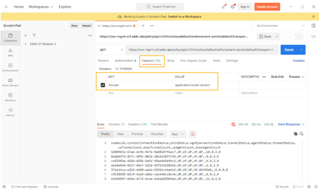Open the Collections sidebar panel
Screen dimensions: 319x190
[x=10, y=38]
